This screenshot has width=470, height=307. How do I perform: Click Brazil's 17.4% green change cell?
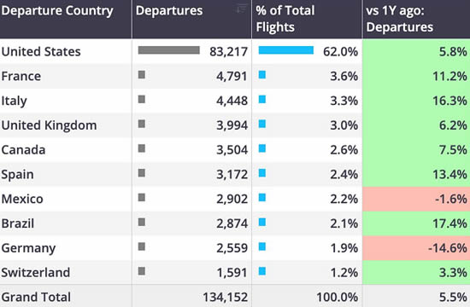point(416,223)
